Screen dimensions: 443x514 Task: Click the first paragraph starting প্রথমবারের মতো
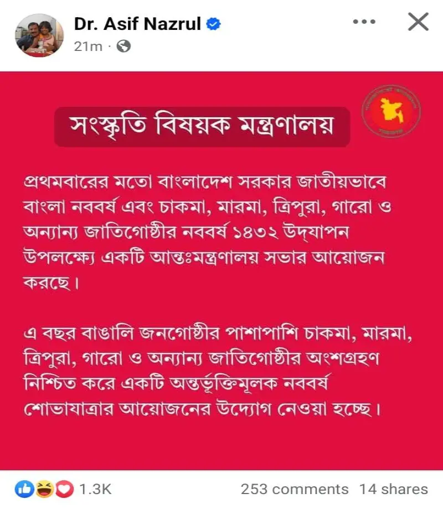(207, 233)
